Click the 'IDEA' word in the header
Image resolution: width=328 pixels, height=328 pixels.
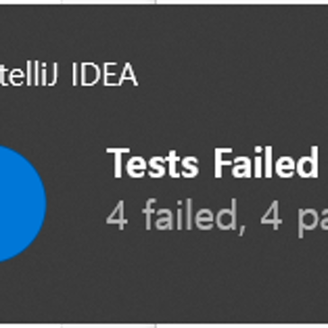tap(104, 75)
